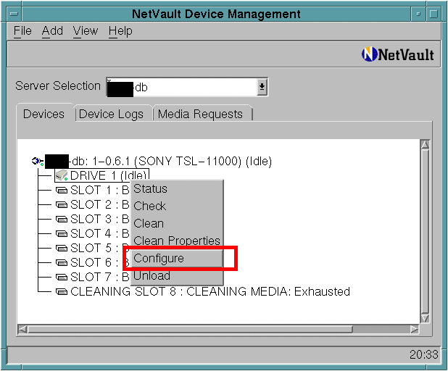Choose Unload from the context menu
This screenshot has height=371, width=448.
(177, 275)
